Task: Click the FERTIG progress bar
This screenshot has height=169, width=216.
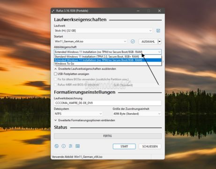Action: 108,136
